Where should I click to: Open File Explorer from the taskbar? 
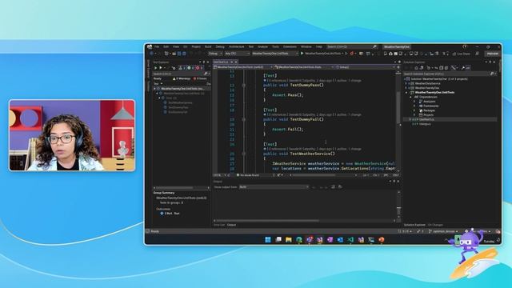point(289,240)
